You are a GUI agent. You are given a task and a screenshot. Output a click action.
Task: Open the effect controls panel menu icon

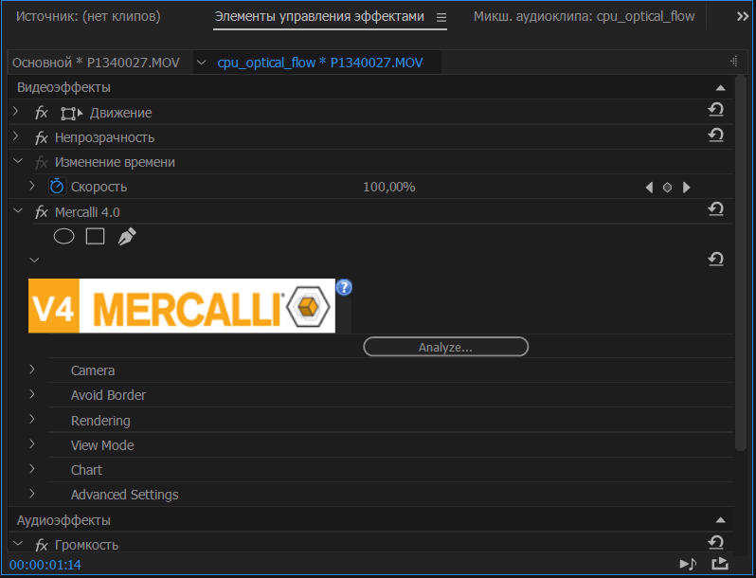tap(441, 18)
